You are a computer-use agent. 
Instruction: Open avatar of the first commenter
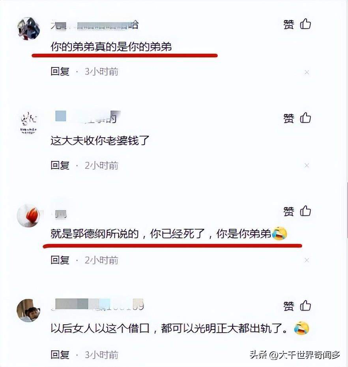tap(29, 28)
